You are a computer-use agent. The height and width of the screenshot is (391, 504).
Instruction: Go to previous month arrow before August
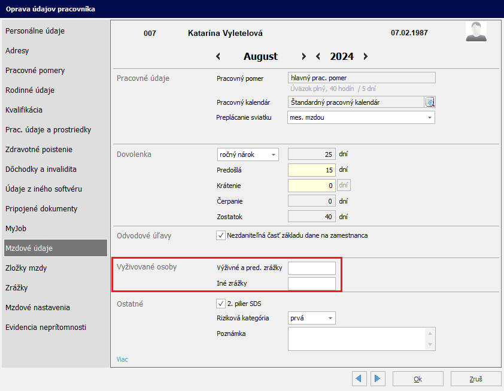pyautogui.click(x=218, y=57)
